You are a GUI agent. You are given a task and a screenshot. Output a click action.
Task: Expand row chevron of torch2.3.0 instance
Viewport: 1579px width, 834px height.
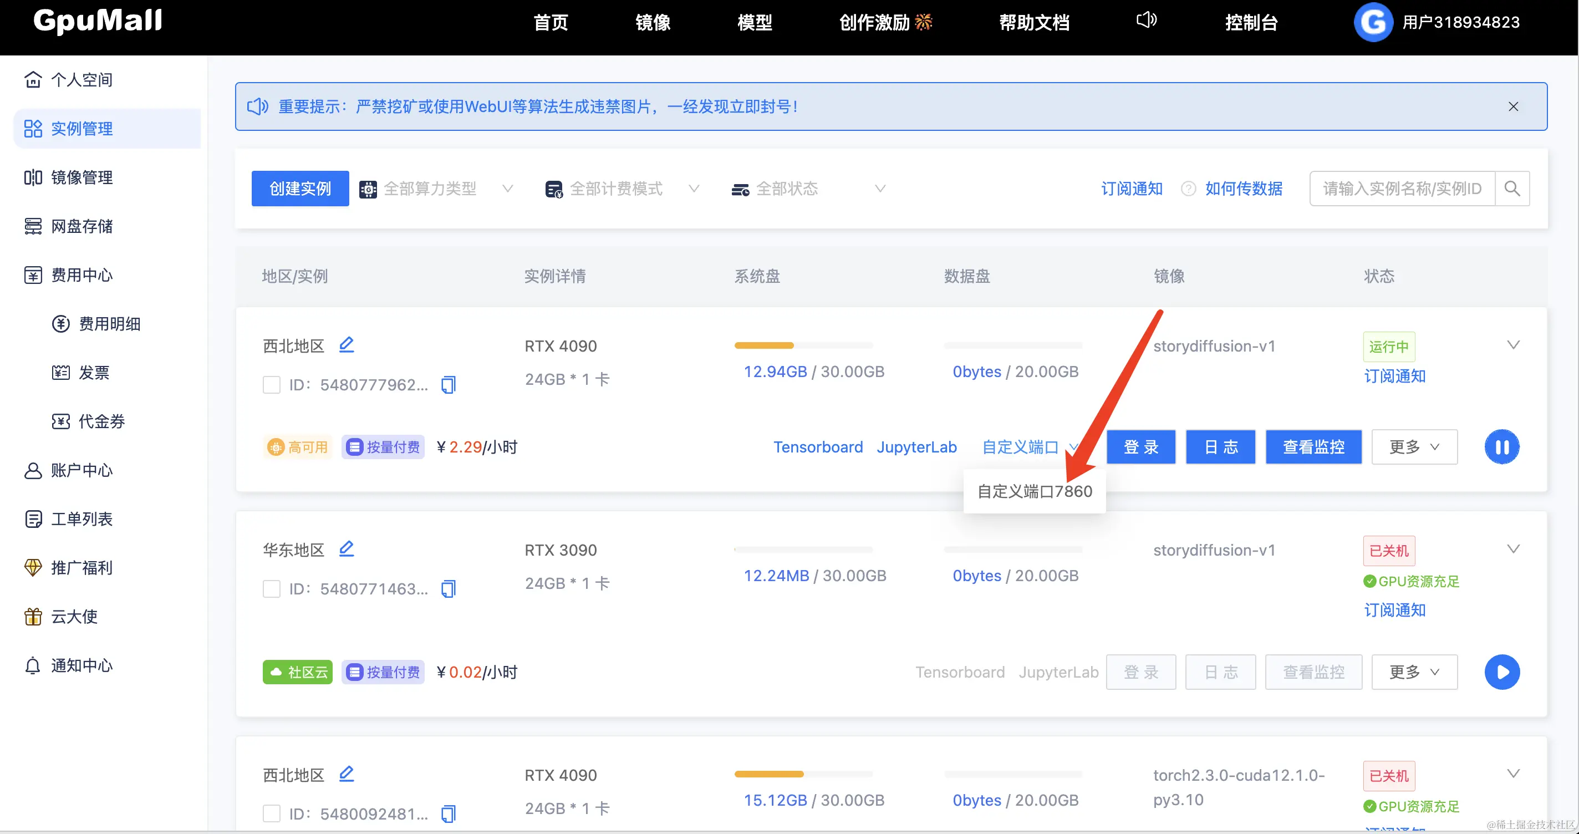(1513, 774)
